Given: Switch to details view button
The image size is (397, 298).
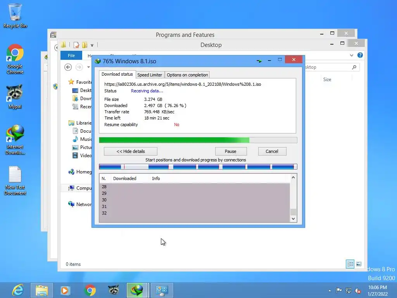Looking at the screenshot, I should tap(350, 264).
